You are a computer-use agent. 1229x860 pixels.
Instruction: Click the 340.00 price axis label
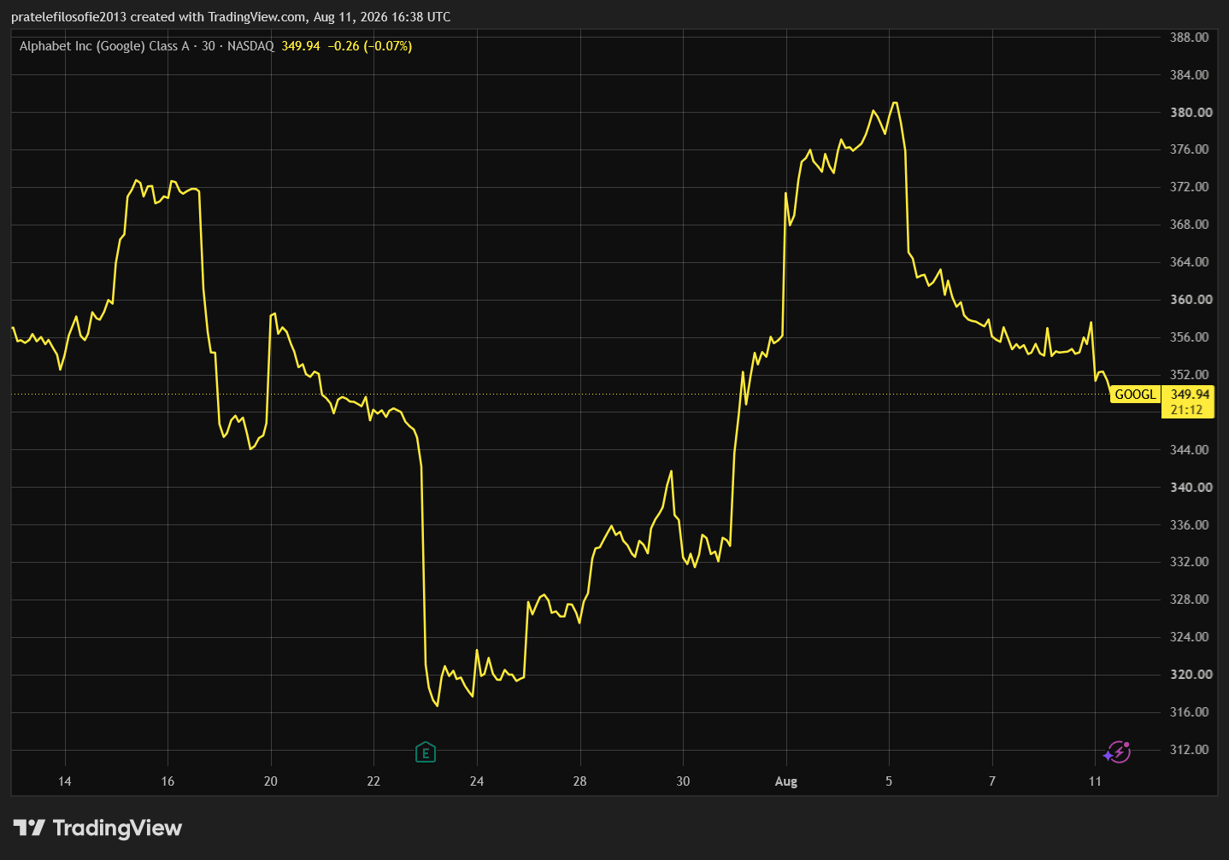tap(1191, 488)
